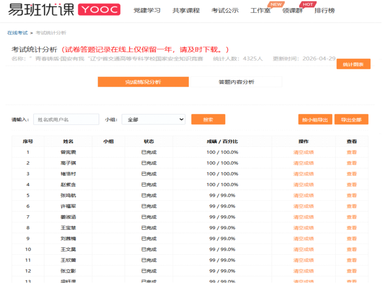Click the 序号 column header
The width and height of the screenshot is (382, 283).
pos(28,141)
